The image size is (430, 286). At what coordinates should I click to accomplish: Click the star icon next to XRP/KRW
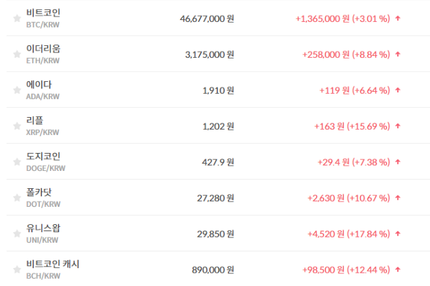17,126
